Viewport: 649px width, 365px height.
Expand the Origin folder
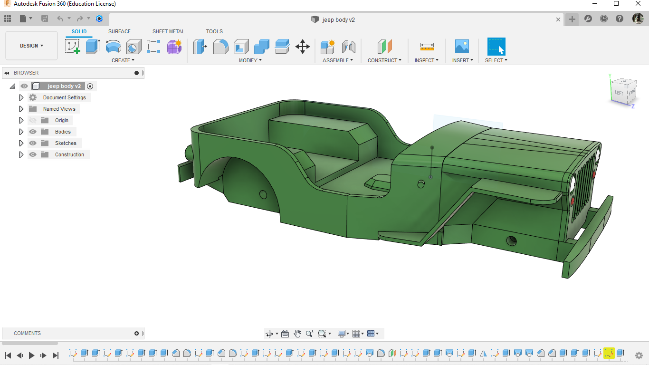[x=21, y=120]
